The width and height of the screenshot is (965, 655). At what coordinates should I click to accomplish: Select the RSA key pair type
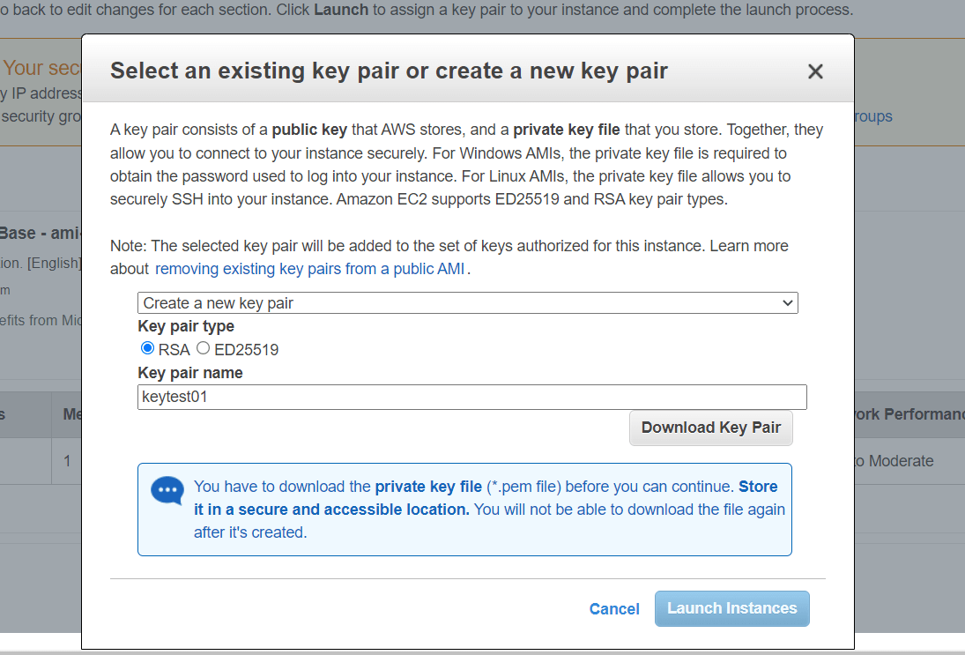pos(147,348)
